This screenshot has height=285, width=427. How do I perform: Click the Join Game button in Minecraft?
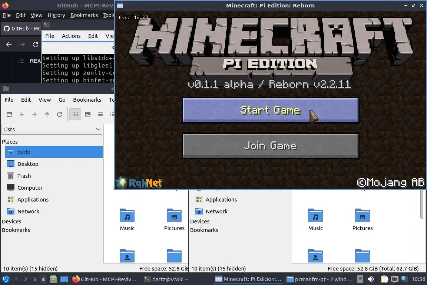[271, 145]
